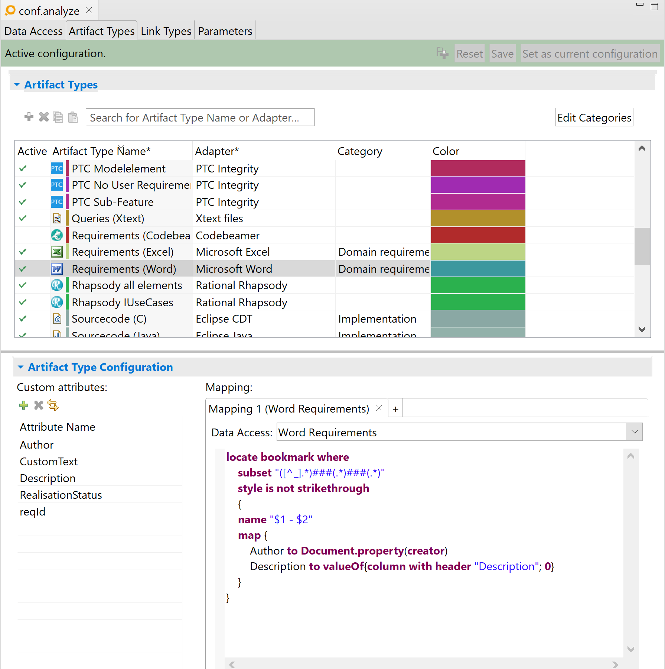
Task: Click the icon left of the Reset button
Action: (x=442, y=53)
